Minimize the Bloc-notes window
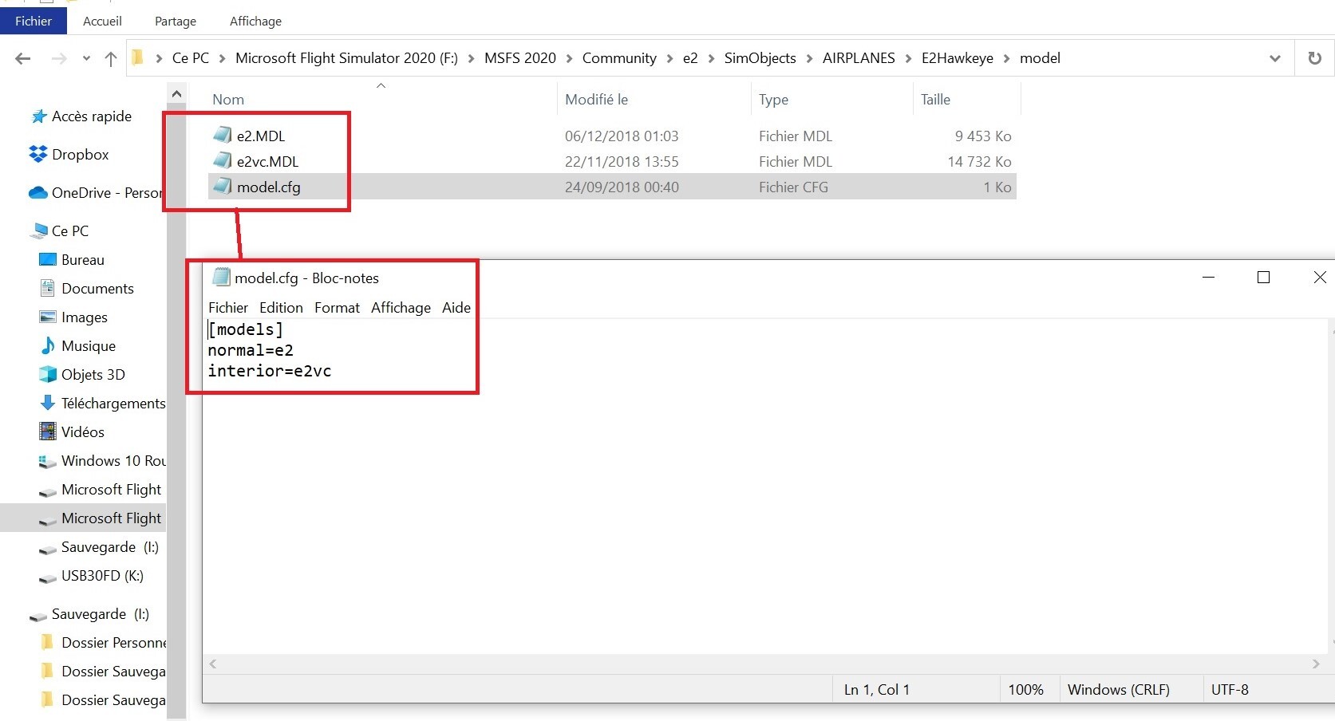 pyautogui.click(x=1208, y=277)
